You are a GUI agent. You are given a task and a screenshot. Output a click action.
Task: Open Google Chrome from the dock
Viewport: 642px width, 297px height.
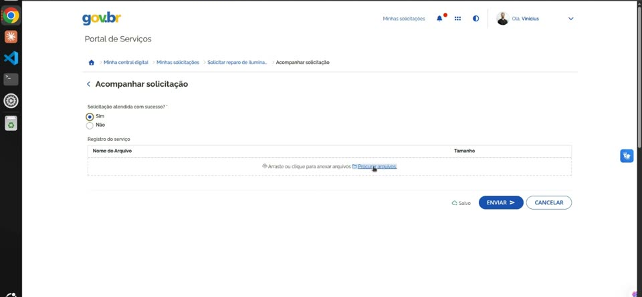11,16
